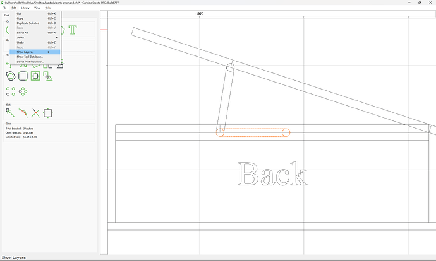Image resolution: width=436 pixels, height=261 pixels.
Task: Choose Show Layers… menu entry
Action: (35, 52)
